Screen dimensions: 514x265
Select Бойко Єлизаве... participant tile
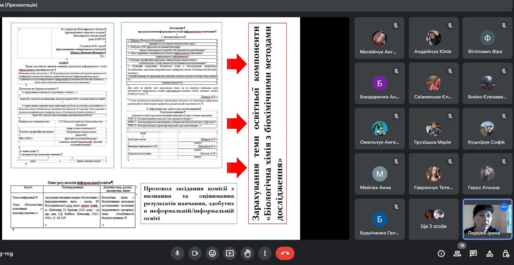click(488, 83)
